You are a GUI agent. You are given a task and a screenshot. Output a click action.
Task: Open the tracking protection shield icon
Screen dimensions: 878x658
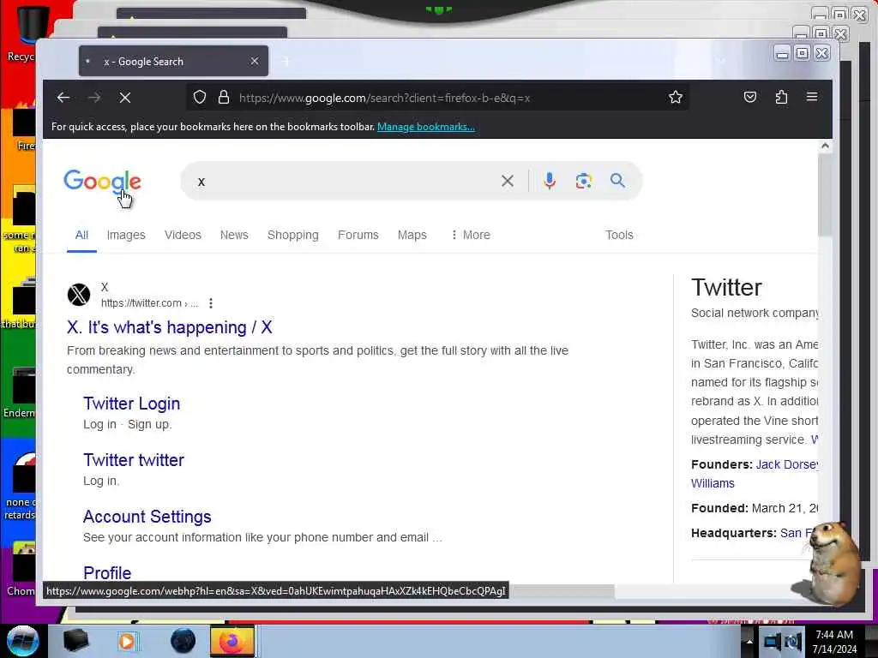pyautogui.click(x=199, y=98)
